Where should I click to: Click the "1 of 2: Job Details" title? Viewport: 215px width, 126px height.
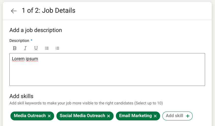coord(49,10)
